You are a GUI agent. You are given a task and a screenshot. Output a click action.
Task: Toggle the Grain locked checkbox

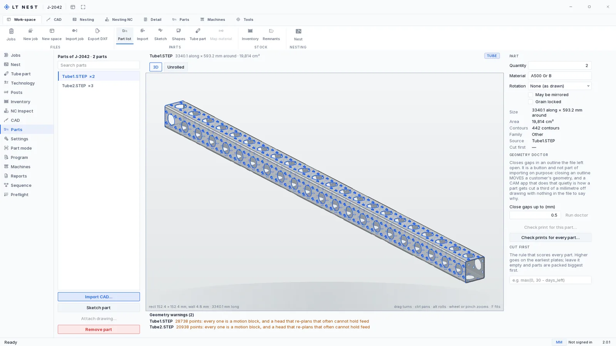(x=531, y=102)
